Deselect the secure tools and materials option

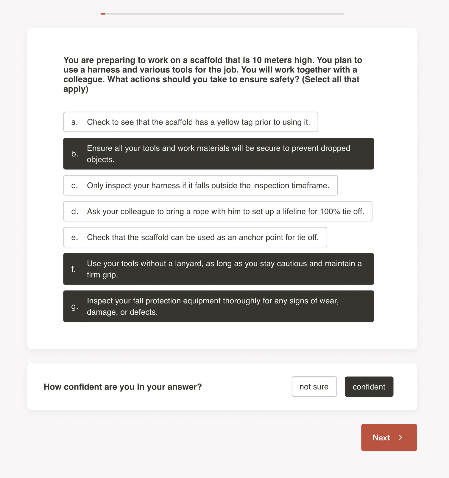click(218, 154)
